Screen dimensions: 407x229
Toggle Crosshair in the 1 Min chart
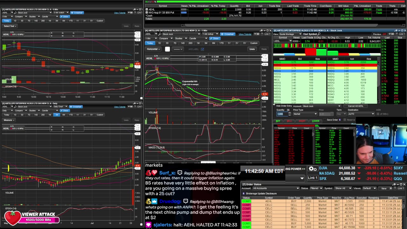coord(227,34)
